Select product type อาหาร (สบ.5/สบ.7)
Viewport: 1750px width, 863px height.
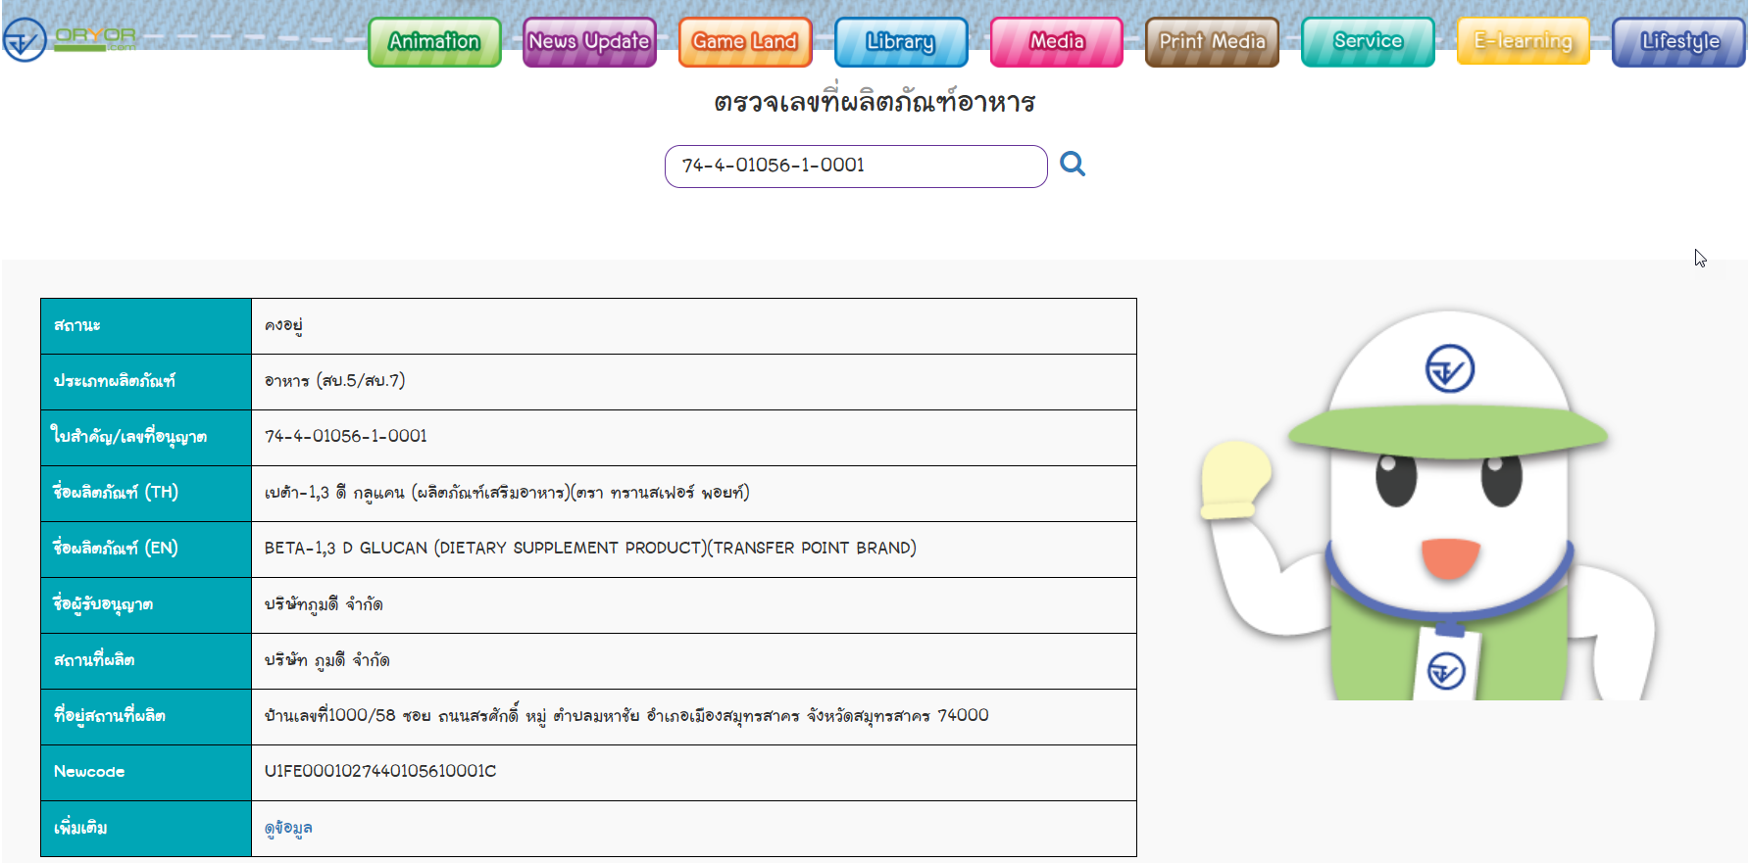pos(334,380)
